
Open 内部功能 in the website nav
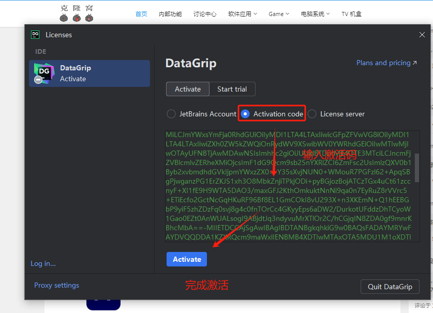(170, 14)
